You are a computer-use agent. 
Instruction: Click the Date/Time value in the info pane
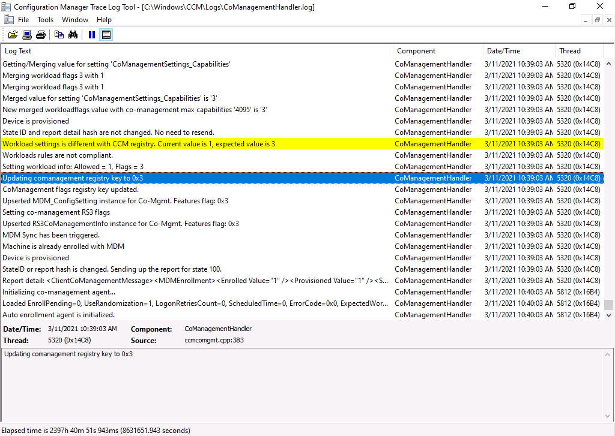tap(82, 329)
